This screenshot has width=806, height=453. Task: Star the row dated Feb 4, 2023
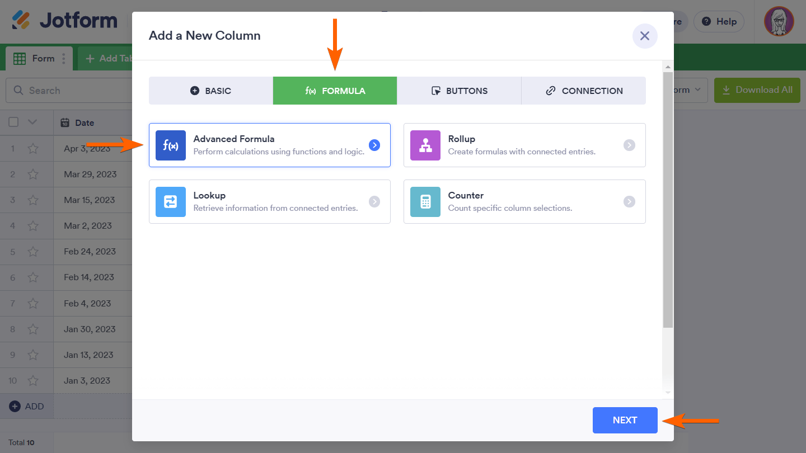[33, 304]
